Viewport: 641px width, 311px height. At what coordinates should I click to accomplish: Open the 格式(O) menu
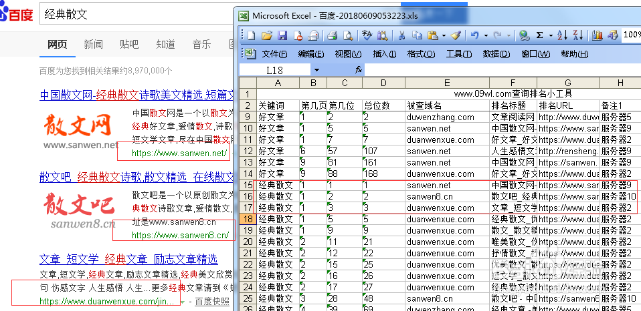(x=421, y=54)
